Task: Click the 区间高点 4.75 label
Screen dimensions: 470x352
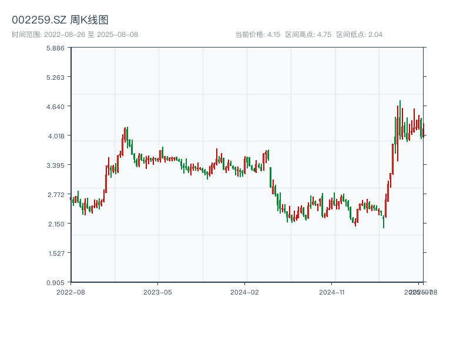Action: (x=308, y=35)
